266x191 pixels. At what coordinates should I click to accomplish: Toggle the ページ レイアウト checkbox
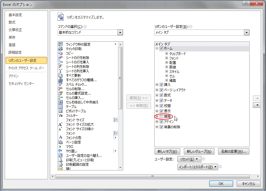click(x=161, y=90)
